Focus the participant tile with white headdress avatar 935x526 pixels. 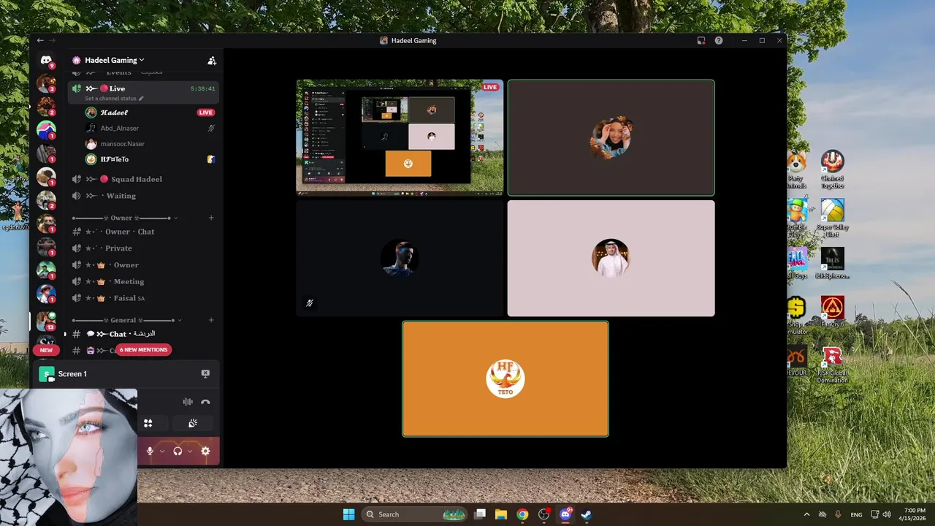[x=611, y=259]
